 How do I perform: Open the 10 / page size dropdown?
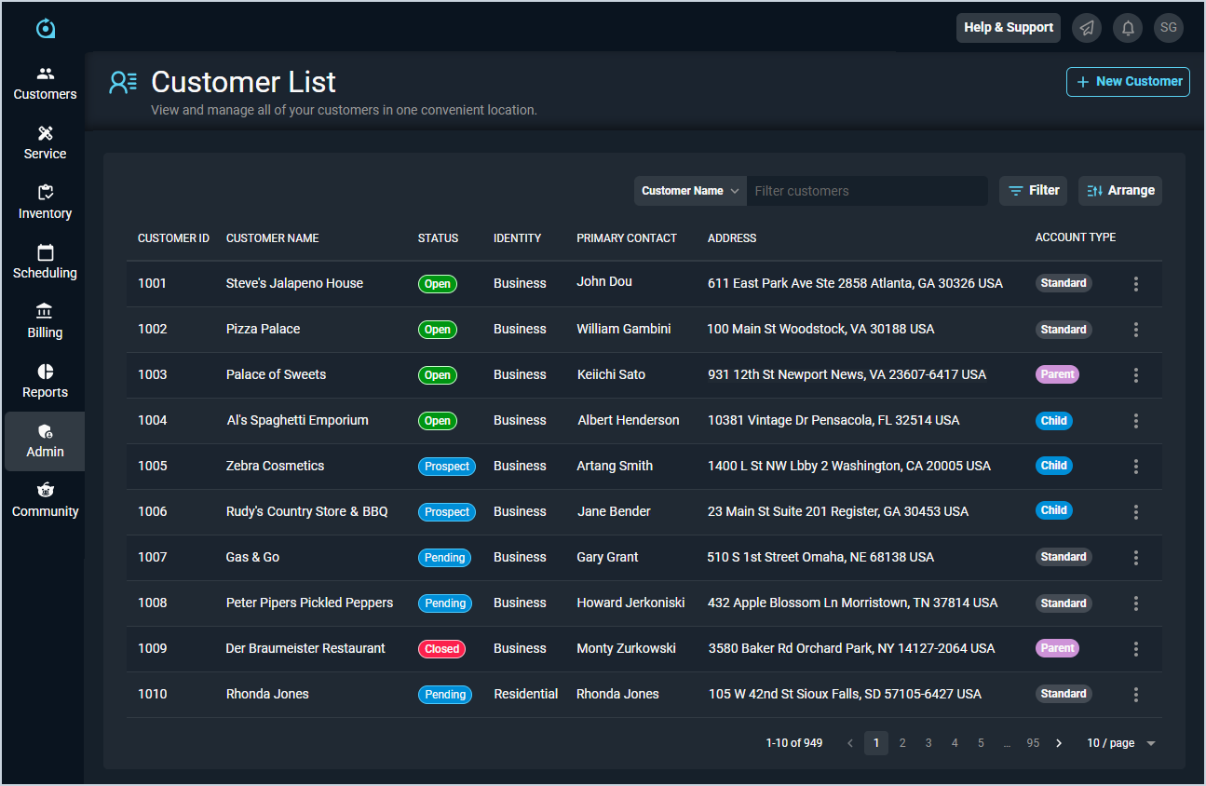point(1120,743)
